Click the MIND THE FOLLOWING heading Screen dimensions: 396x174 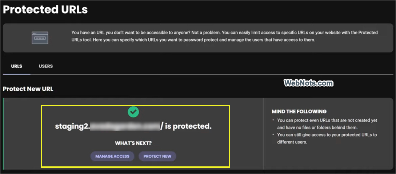click(299, 111)
